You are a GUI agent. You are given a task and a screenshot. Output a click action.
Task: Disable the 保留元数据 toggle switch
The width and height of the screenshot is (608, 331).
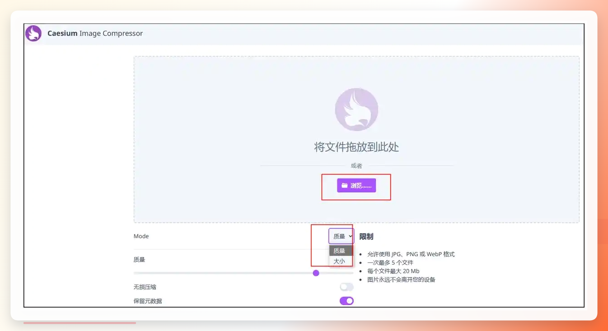point(346,301)
